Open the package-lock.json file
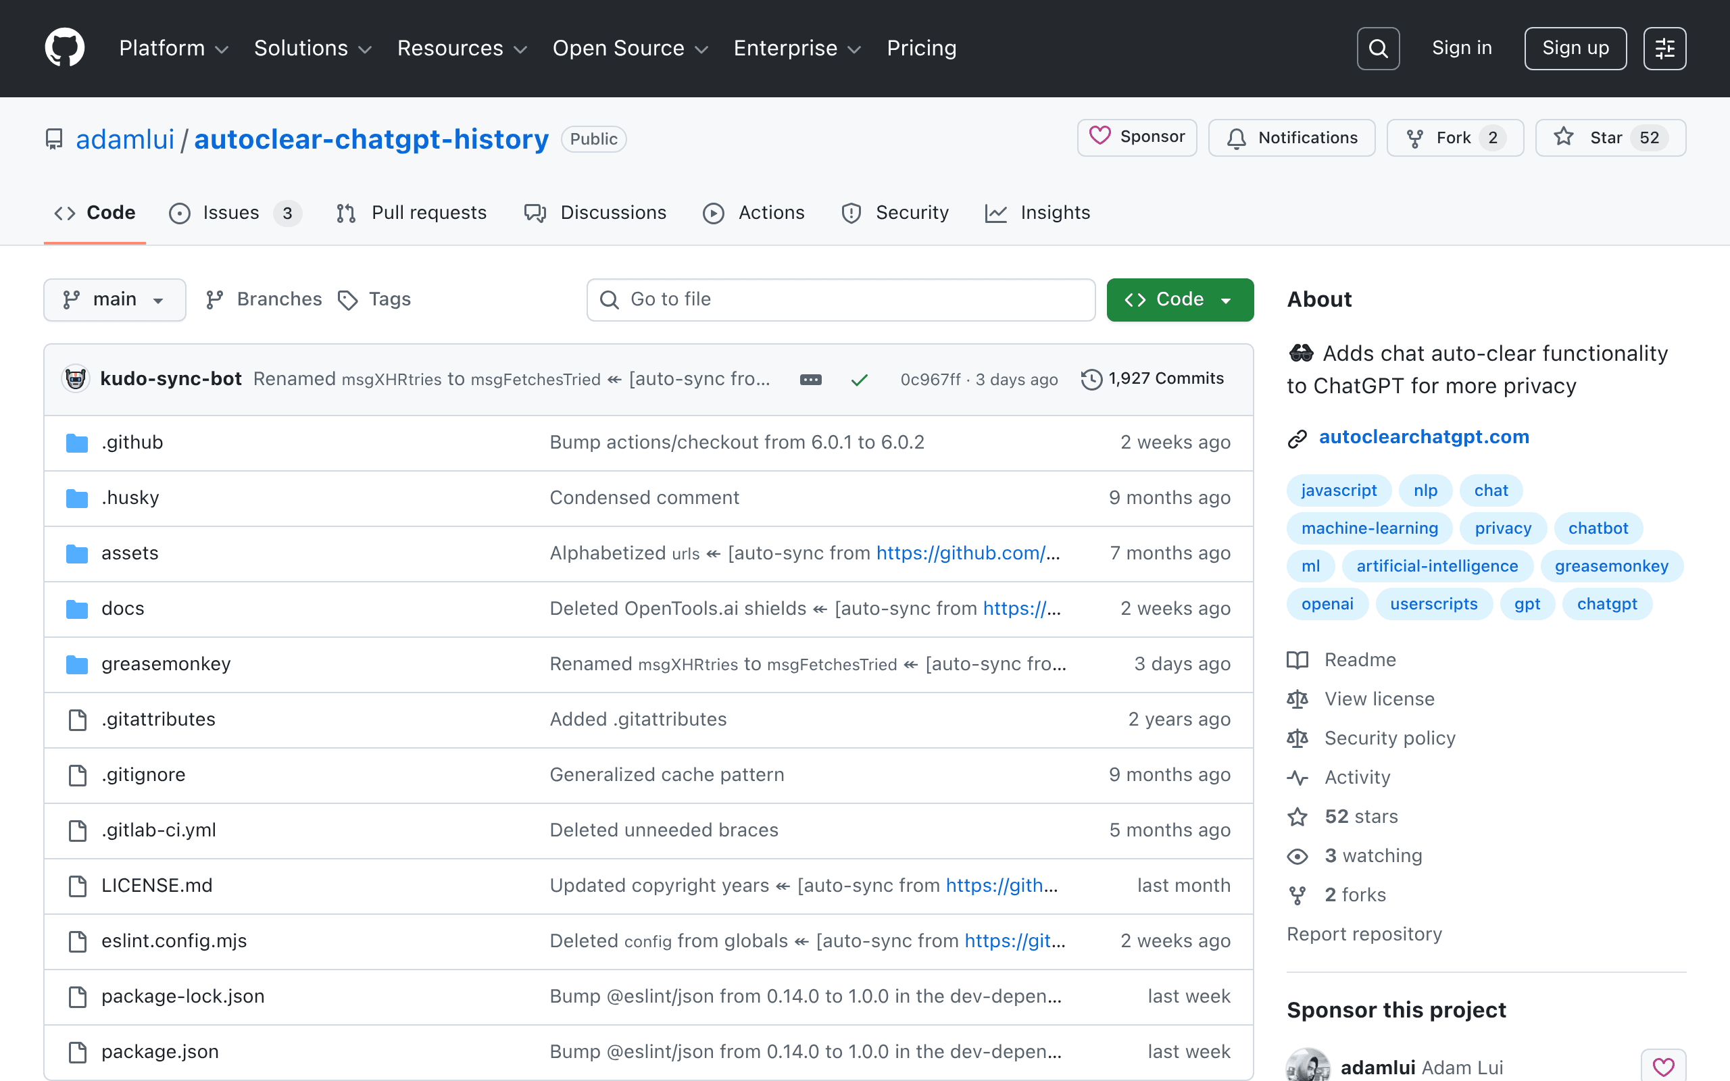1730x1081 pixels. (182, 997)
